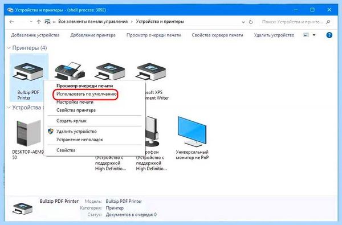Click Категория value Принтер in details
The width and height of the screenshot is (342, 225).
pyautogui.click(x=115, y=208)
